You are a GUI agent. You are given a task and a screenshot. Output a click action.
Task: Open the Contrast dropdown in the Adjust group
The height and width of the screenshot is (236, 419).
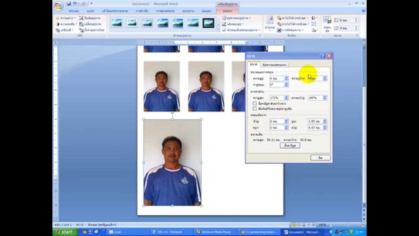(66, 24)
